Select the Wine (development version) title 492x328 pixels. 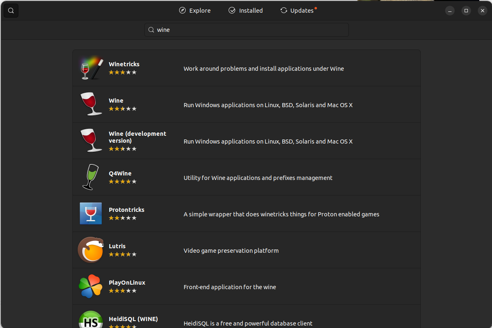click(x=137, y=137)
